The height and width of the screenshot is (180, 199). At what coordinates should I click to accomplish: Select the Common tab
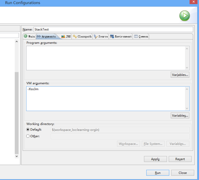(x=141, y=36)
